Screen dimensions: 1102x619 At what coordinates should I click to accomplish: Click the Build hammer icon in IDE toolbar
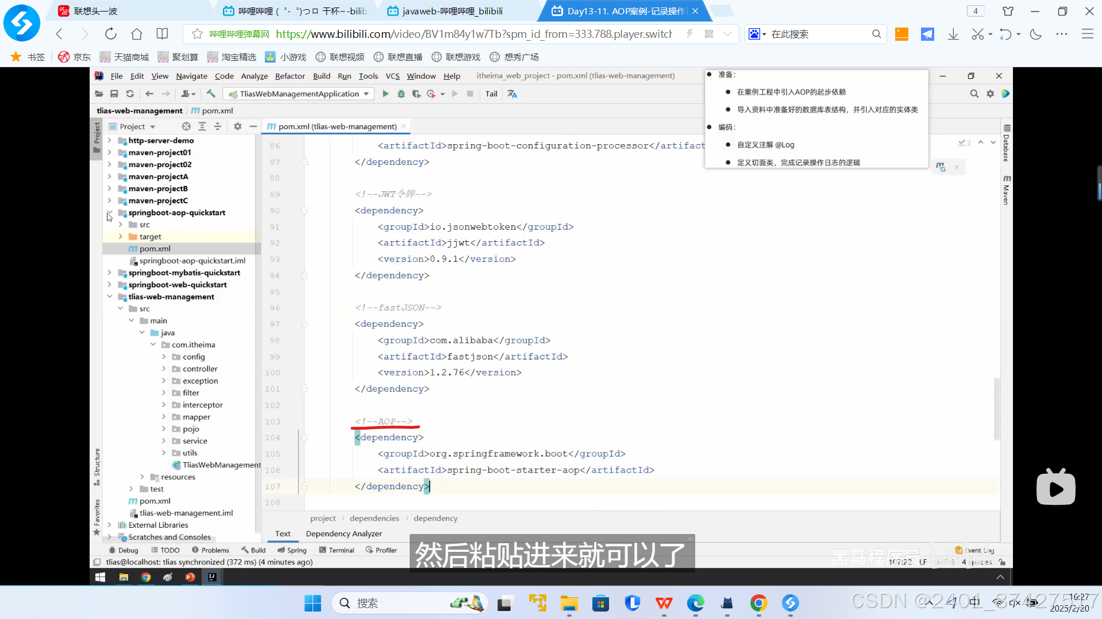211,94
